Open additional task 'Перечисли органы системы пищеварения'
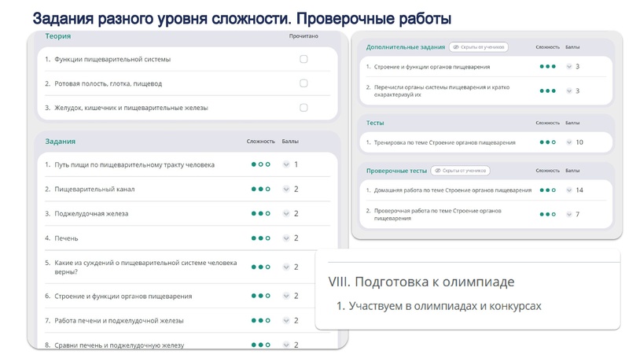629x354 pixels. click(442, 90)
